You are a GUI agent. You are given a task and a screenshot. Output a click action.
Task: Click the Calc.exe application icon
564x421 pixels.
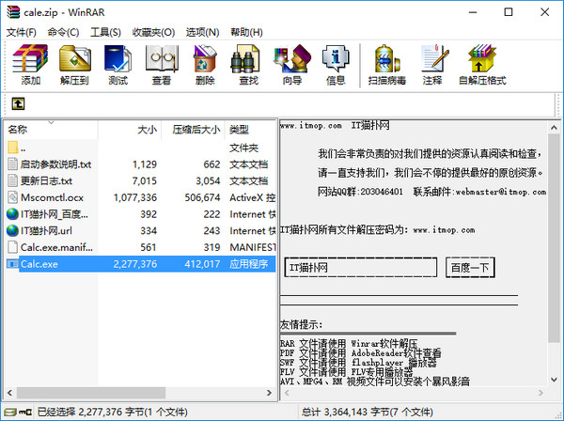click(12, 264)
